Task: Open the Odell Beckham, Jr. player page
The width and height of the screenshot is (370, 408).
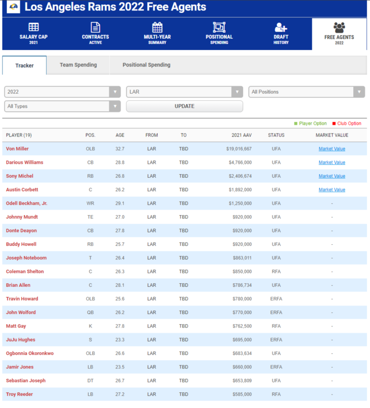Action: click(27, 203)
